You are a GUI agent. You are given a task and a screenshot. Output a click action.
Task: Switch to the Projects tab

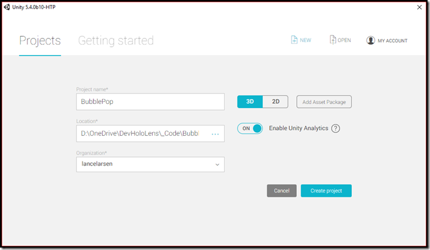40,40
